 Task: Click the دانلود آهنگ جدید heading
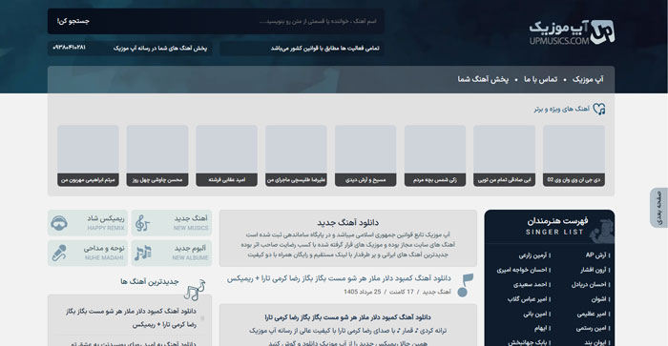347,222
